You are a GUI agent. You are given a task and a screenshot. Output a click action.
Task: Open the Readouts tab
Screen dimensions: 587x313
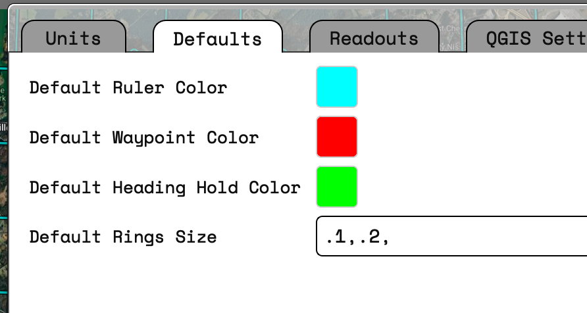(374, 38)
